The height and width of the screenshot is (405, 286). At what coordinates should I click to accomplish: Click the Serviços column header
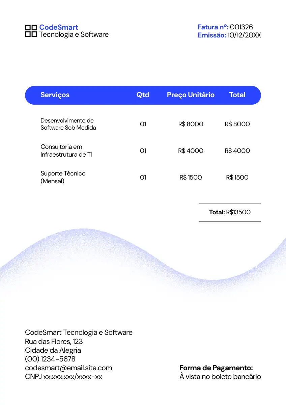(x=55, y=95)
